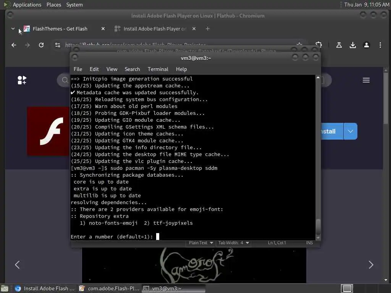391x293 pixels.
Task: Click the show desktop icon in taskbar
Action: pos(5,288)
